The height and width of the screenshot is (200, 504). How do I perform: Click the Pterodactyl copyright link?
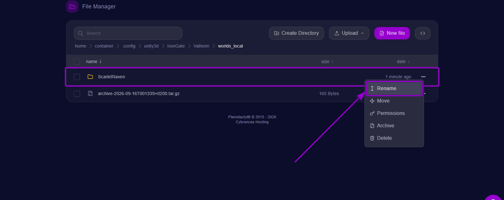pos(252,117)
